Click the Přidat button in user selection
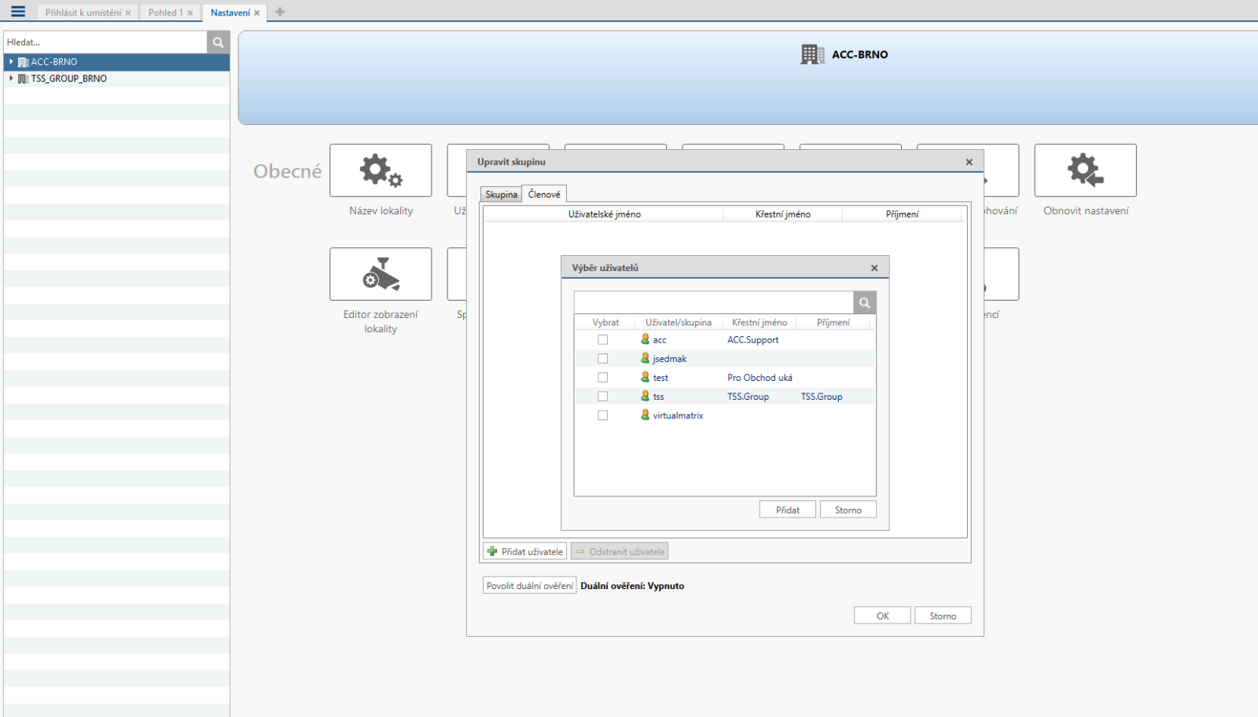 (787, 510)
